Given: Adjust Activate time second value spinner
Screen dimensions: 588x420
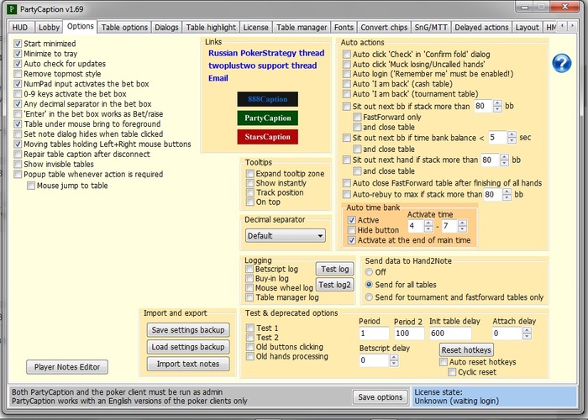Looking at the screenshot, I should [462, 226].
